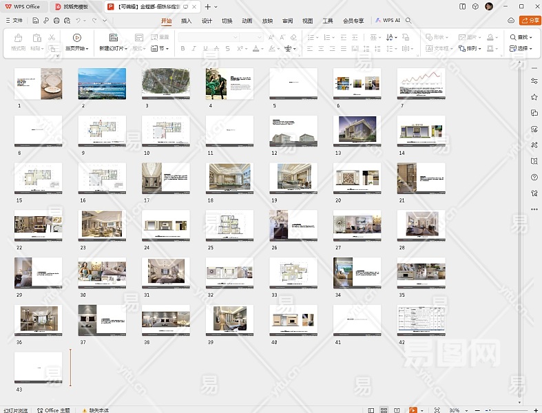Click the star icon in right sidebar
Image resolution: width=542 pixels, height=413 pixels.
tap(534, 97)
